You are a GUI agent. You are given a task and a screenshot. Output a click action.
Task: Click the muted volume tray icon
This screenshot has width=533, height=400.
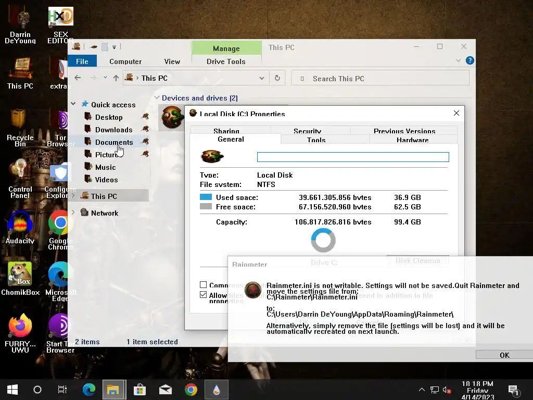(447, 390)
